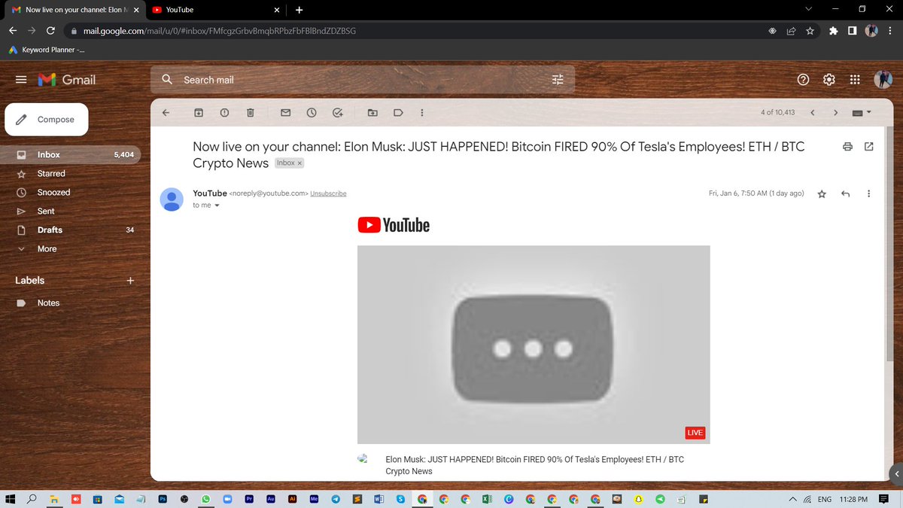Click the YouTube logo in the email
Screen dimensions: 903x508
coord(394,225)
